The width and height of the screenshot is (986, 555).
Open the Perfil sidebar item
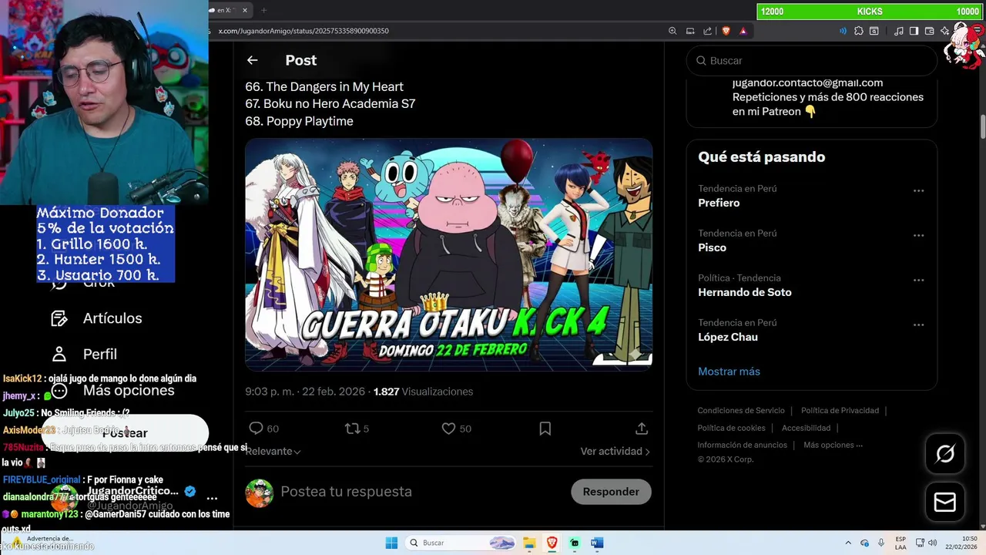[x=85, y=354]
